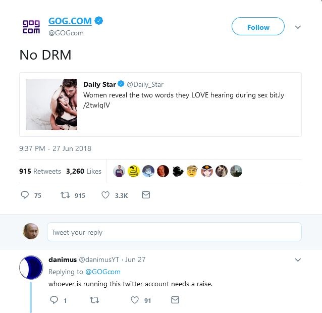The image size is (322, 313).
Task: Open the Daily Star quoted tweet image
Action: pyautogui.click(x=51, y=105)
